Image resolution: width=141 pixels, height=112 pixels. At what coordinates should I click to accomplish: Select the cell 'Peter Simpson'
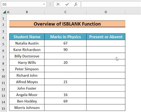(27, 69)
